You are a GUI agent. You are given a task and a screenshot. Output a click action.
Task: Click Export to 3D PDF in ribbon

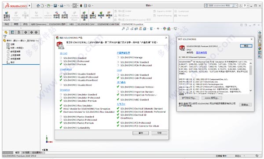click(x=162, y=11)
